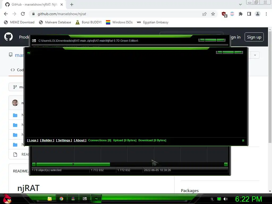
Task: Open the Angry Birds start button
Action: pos(7,199)
